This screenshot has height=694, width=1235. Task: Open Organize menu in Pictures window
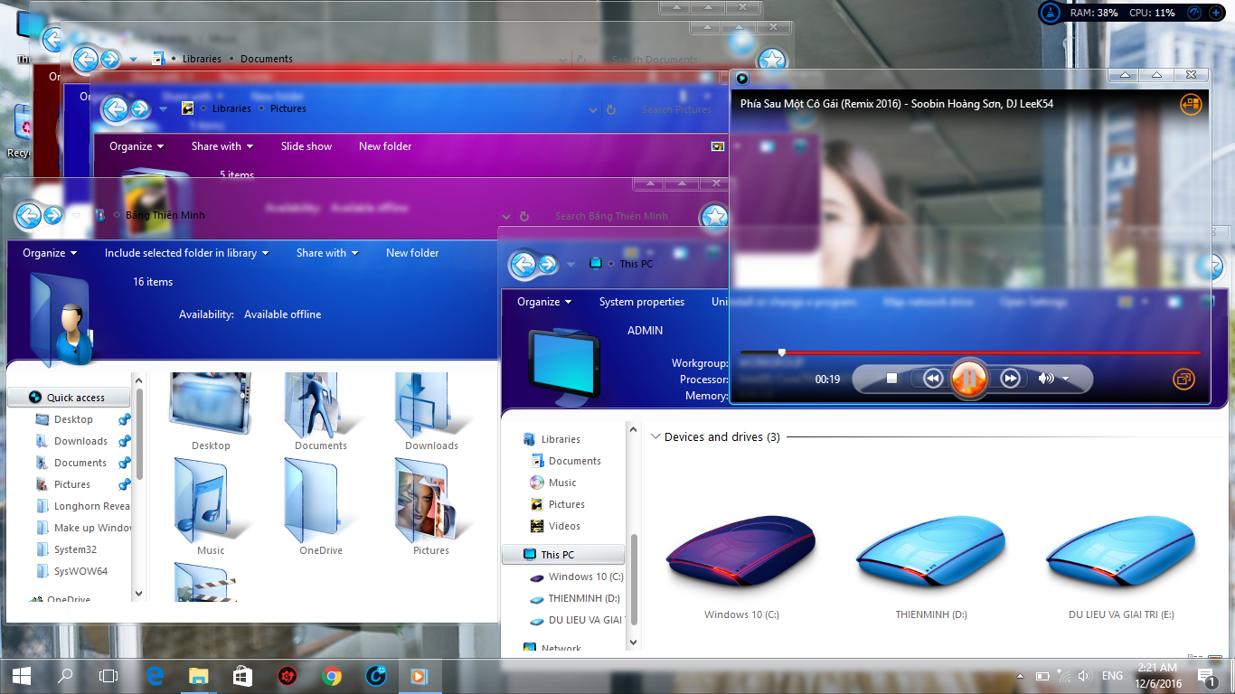137,146
